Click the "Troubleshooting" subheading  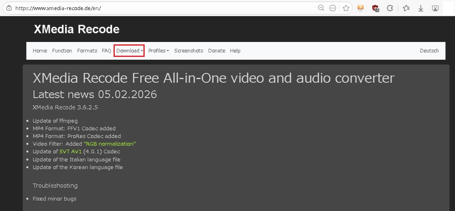(x=55, y=186)
